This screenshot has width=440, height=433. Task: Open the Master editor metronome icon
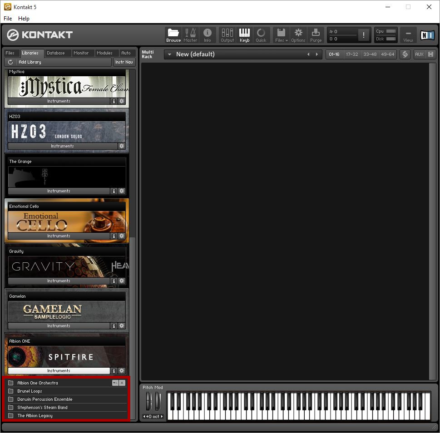(190, 35)
